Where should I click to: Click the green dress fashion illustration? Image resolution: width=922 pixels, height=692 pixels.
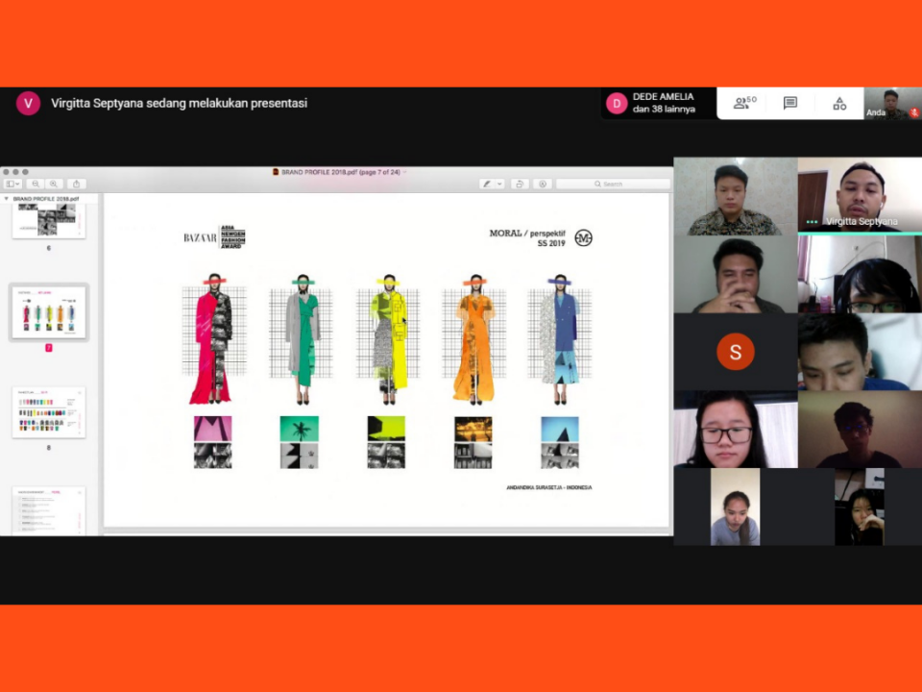(303, 339)
